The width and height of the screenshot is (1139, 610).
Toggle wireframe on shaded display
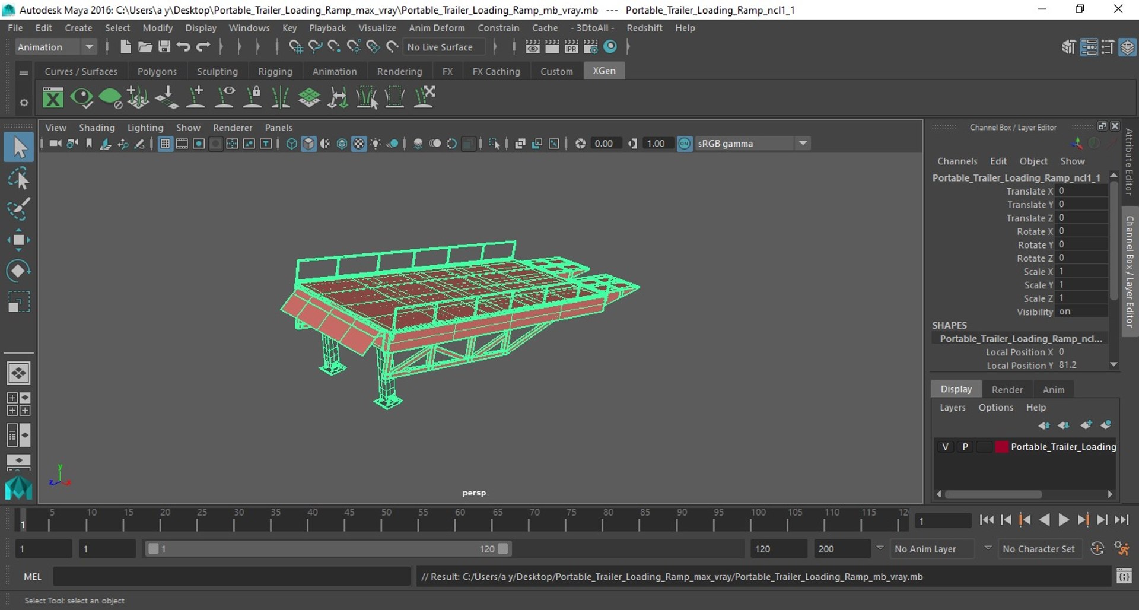coord(342,144)
